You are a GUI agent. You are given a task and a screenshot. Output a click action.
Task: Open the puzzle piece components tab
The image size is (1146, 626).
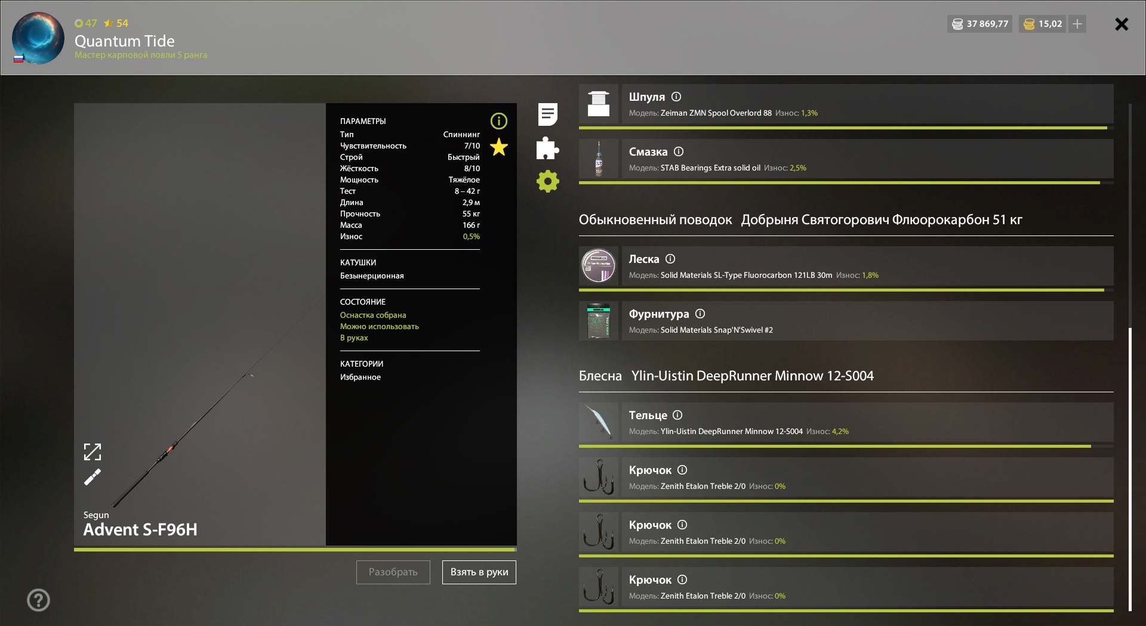click(x=547, y=148)
